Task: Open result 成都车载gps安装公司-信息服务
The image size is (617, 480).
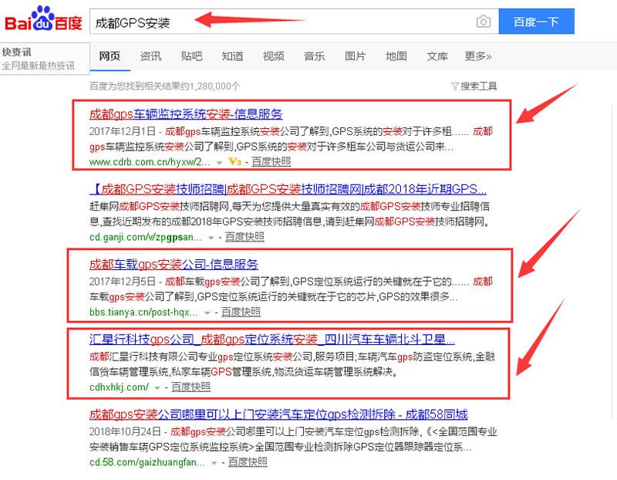Action: pos(174,264)
